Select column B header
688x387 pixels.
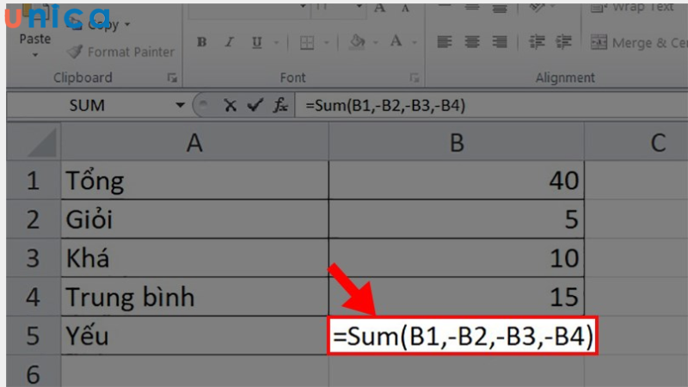coord(457,143)
